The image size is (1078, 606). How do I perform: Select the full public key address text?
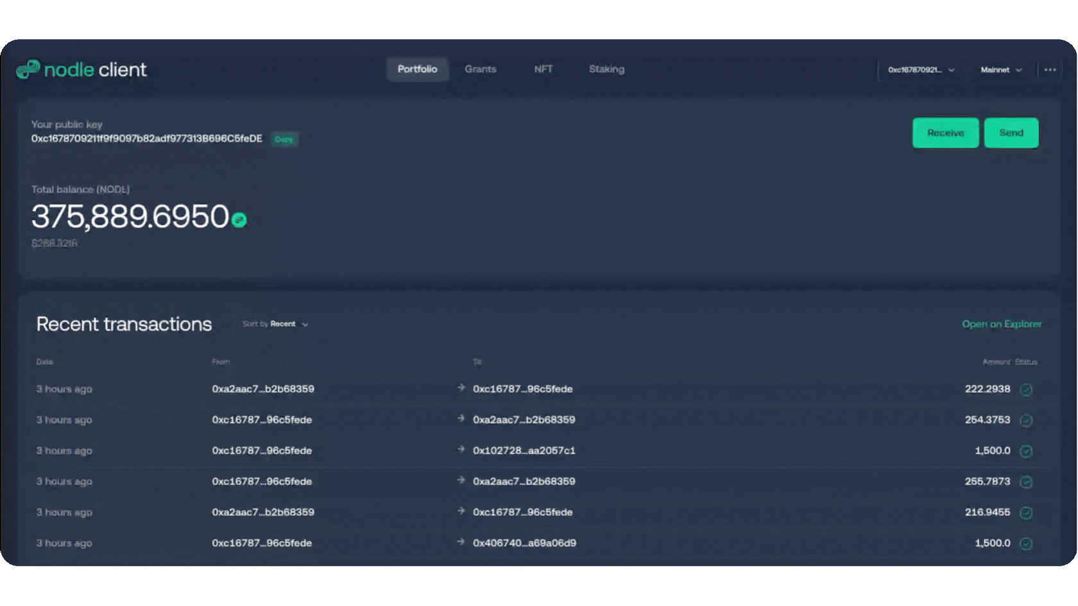(147, 139)
